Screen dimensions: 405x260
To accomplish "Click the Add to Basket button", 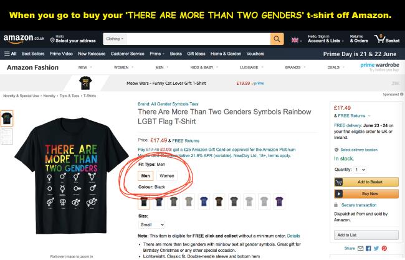I will click(366, 182).
